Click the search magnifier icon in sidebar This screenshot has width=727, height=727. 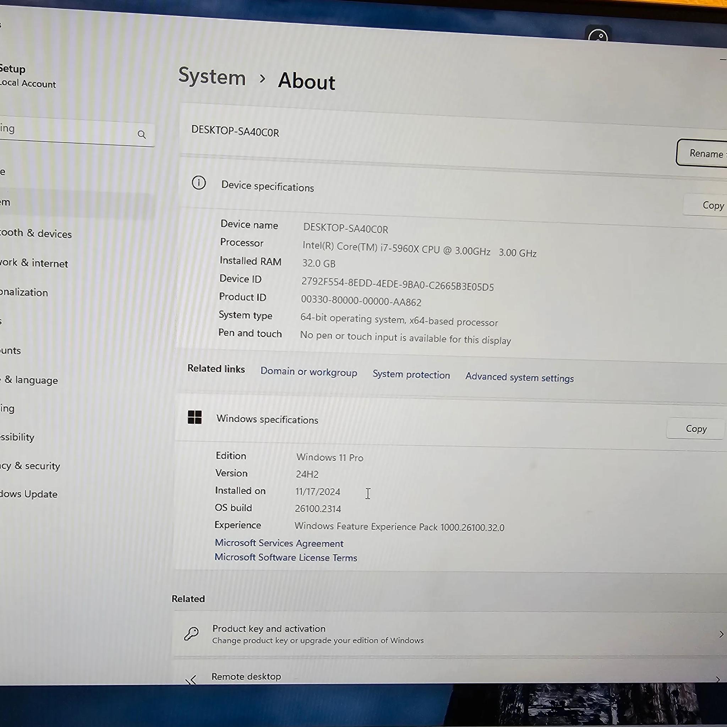(142, 134)
